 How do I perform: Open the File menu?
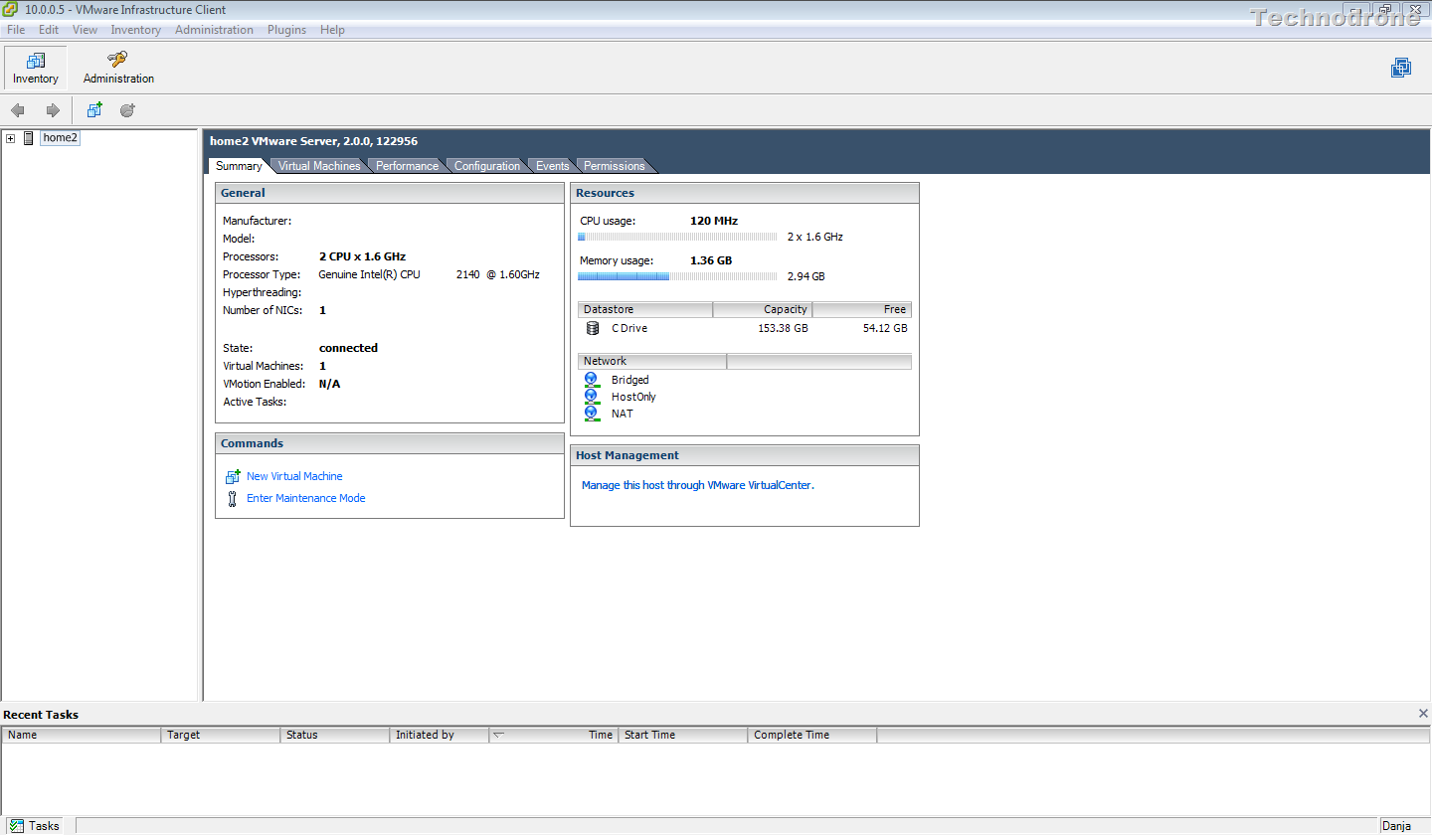(x=16, y=30)
